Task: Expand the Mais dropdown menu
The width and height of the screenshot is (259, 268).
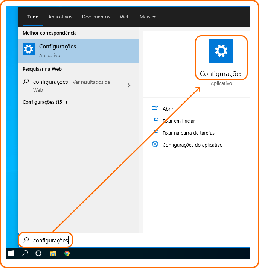Action: pos(148,17)
